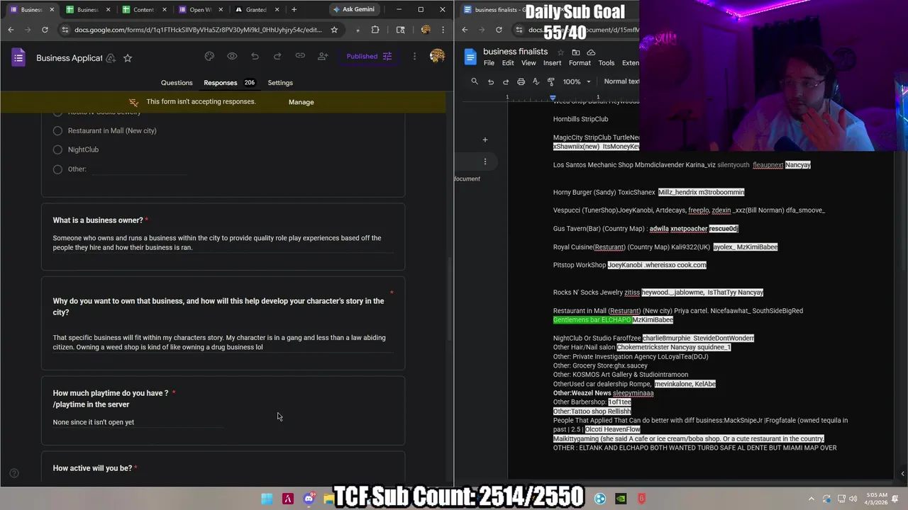Open the Docs zoom 100% dropdown
908x510 pixels.
point(577,81)
